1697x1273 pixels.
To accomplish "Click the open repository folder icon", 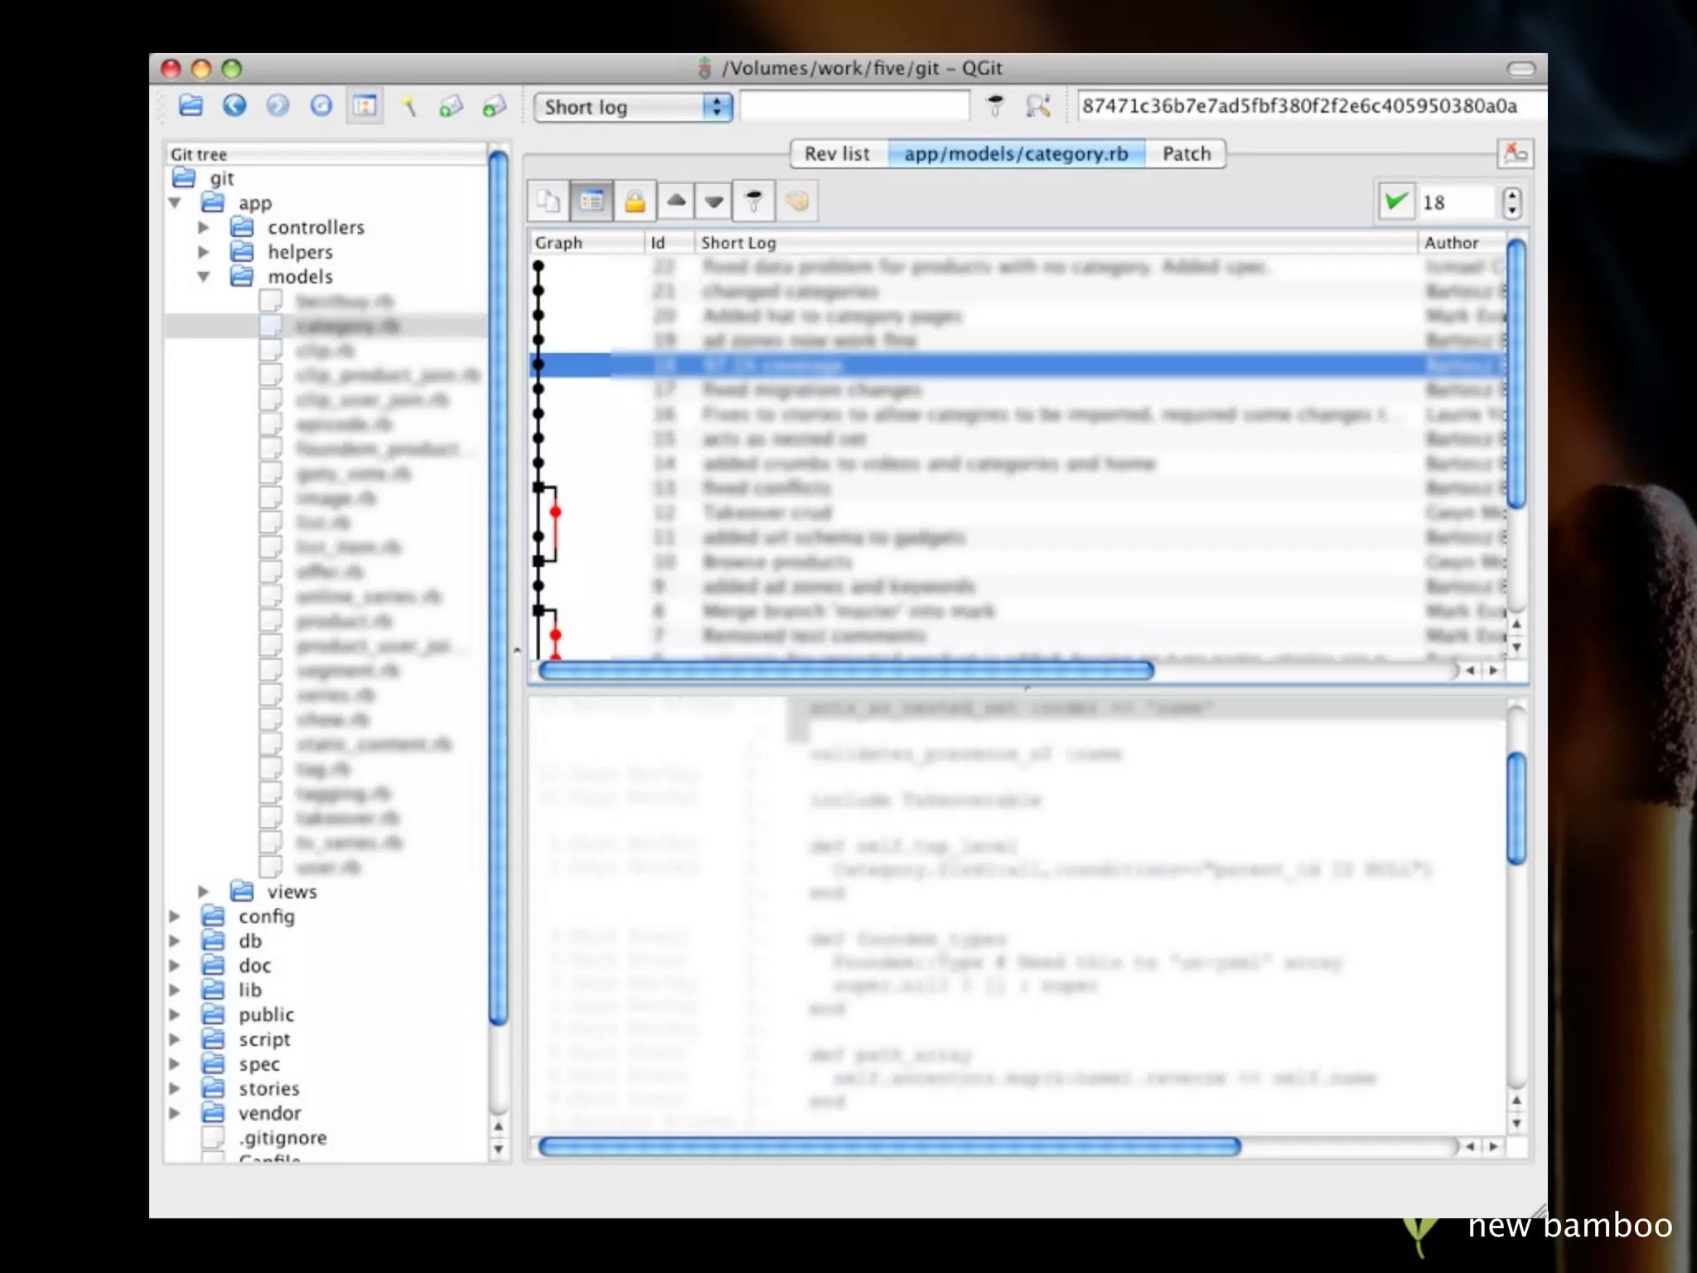I will [191, 106].
